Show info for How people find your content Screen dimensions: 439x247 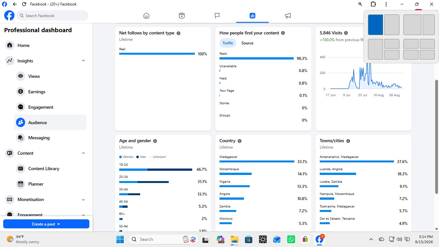(283, 33)
